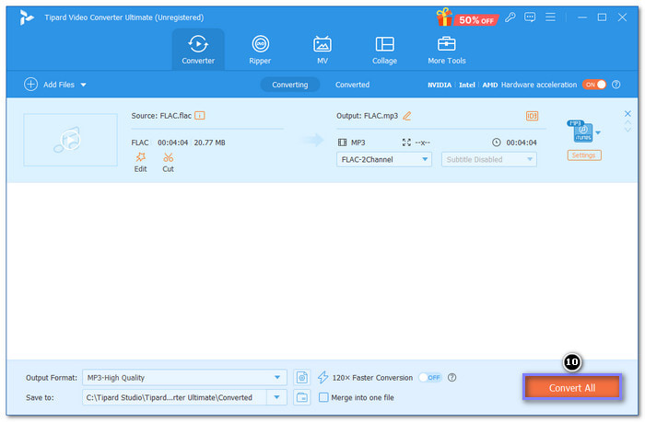Screen dimensions: 645x422
Task: Click the lightning Faster Conversion icon
Action: click(x=322, y=377)
